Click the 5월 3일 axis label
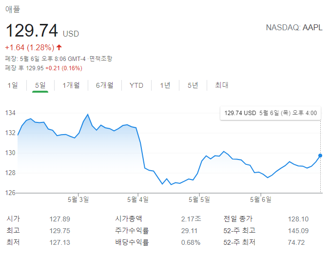This screenshot has height=257, width=330. pos(78,199)
